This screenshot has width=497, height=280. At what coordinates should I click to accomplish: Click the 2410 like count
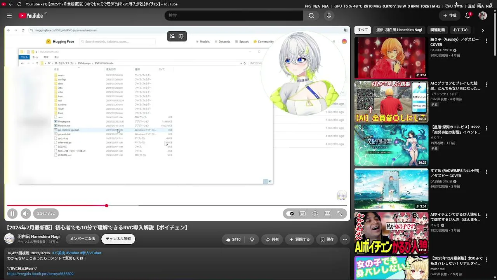coord(236,240)
